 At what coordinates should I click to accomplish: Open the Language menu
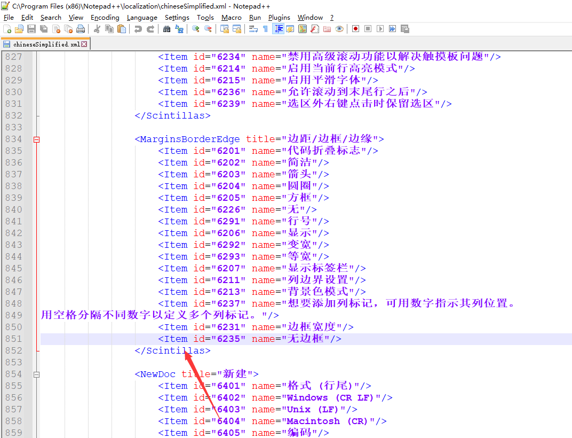coord(142,18)
